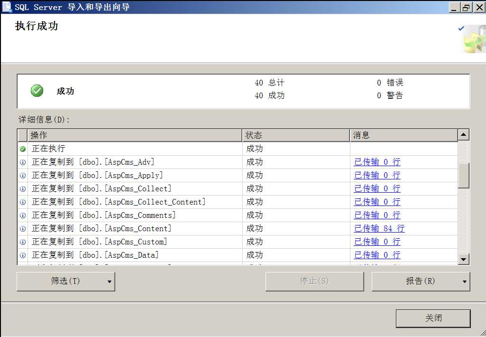Click the 关闭 close button
Image resolution: width=486 pixels, height=337 pixels.
[x=433, y=318]
